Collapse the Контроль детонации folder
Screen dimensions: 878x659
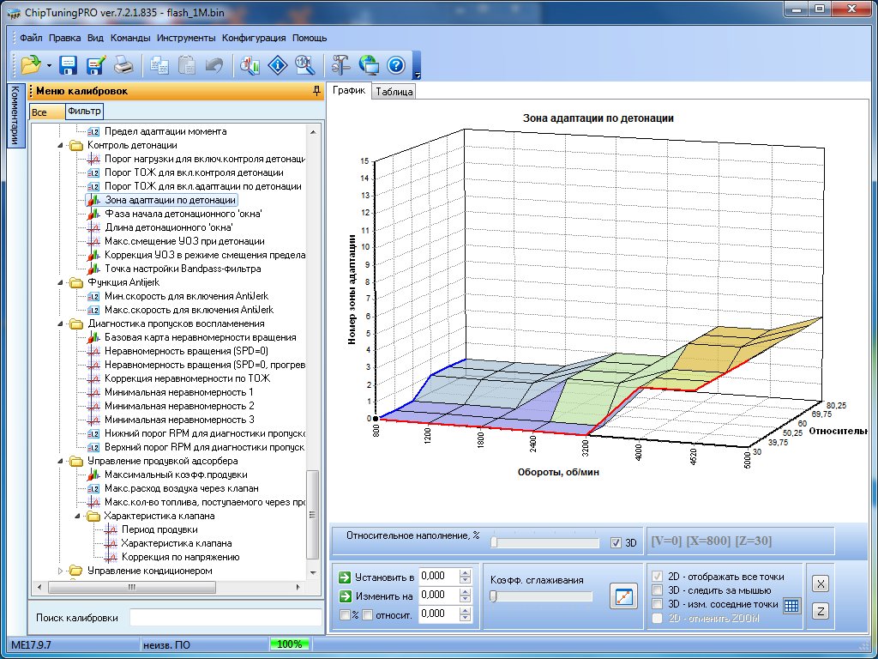click(x=60, y=145)
